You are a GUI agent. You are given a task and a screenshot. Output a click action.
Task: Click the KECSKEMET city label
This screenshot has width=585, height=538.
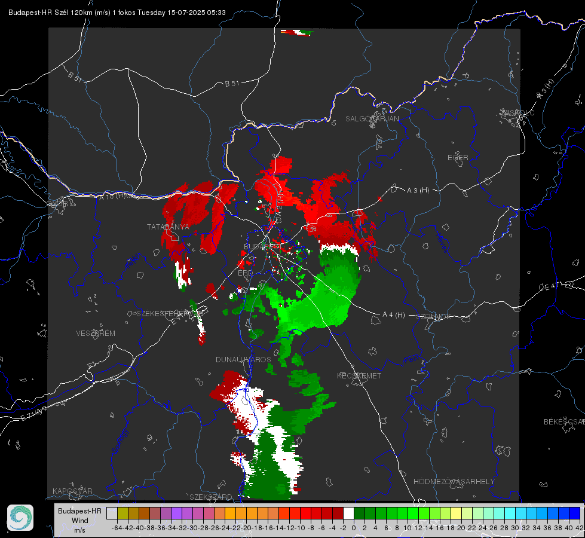[x=359, y=376]
